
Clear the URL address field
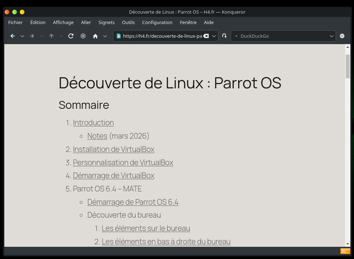tap(206, 36)
